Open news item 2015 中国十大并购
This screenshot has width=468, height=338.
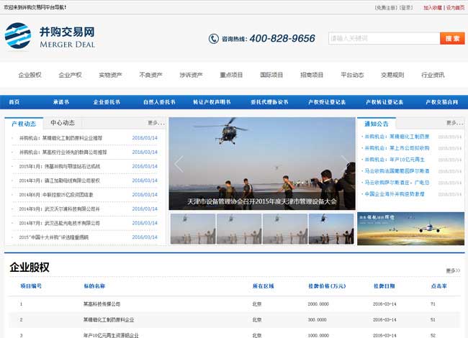pyautogui.click(x=54, y=237)
